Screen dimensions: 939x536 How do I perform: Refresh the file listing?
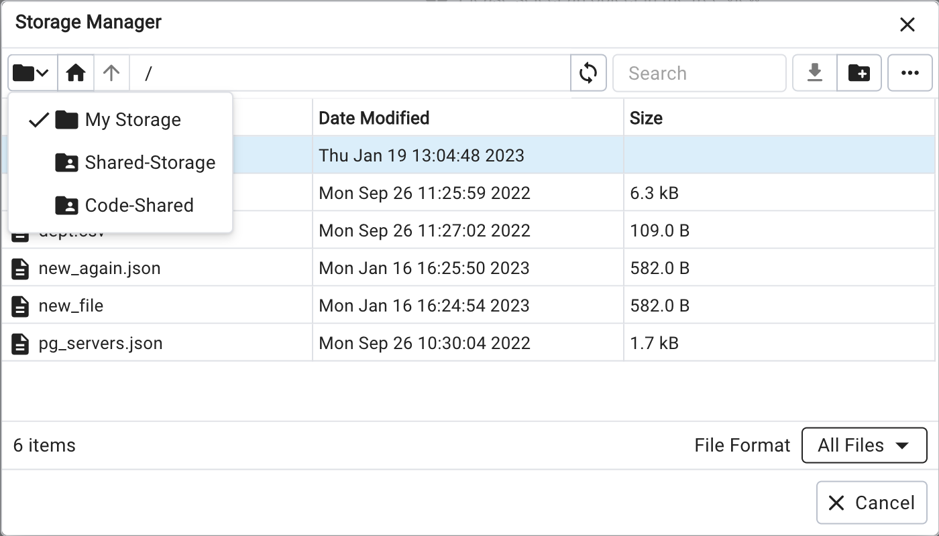(588, 73)
